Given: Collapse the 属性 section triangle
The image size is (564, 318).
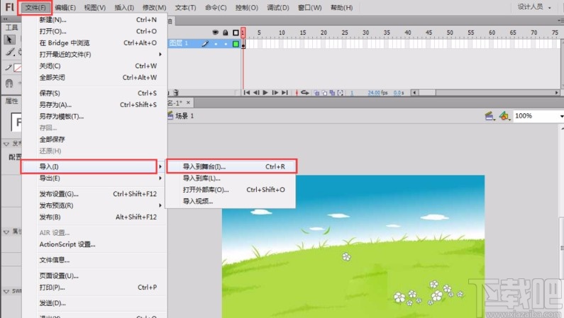Looking at the screenshot, I should coord(6,232).
